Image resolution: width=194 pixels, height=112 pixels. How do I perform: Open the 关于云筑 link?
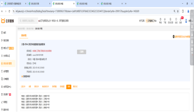[142, 21]
